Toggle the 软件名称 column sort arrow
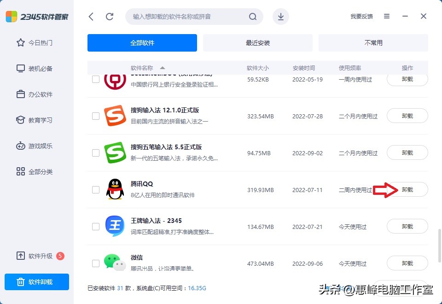 point(163,68)
